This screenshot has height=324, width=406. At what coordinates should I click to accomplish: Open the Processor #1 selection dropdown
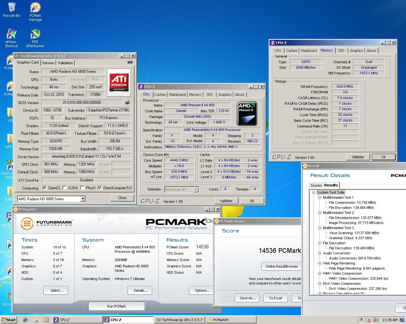point(196,189)
